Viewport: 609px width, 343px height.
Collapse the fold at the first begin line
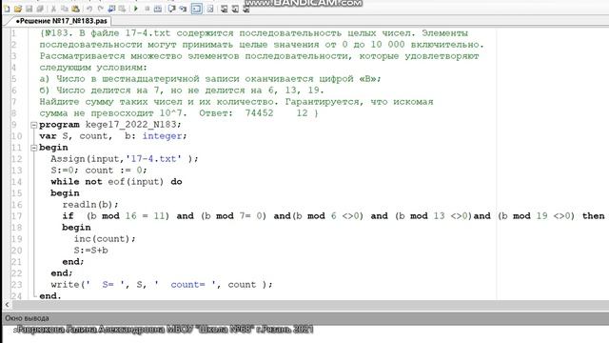[x=34, y=148]
